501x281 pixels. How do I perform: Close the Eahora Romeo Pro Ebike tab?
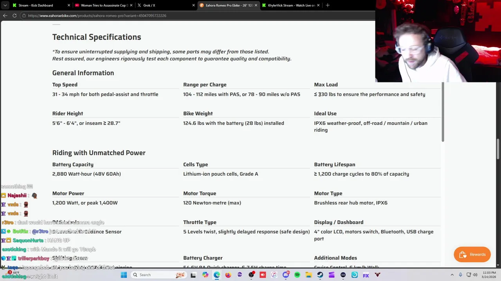256,5
